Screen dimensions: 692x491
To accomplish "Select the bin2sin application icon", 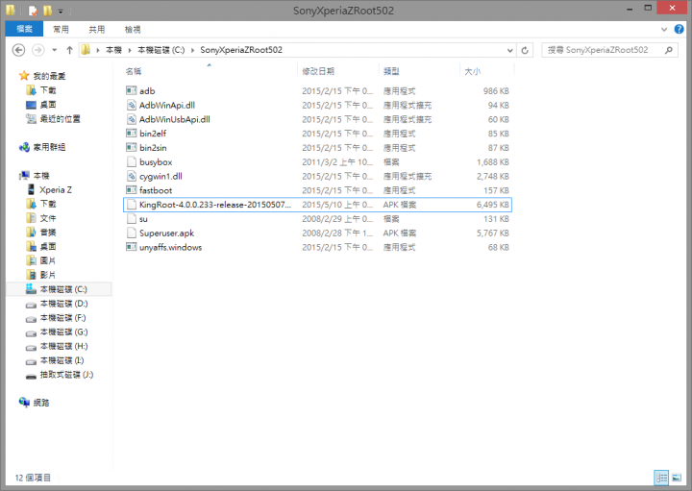I will 132,147.
